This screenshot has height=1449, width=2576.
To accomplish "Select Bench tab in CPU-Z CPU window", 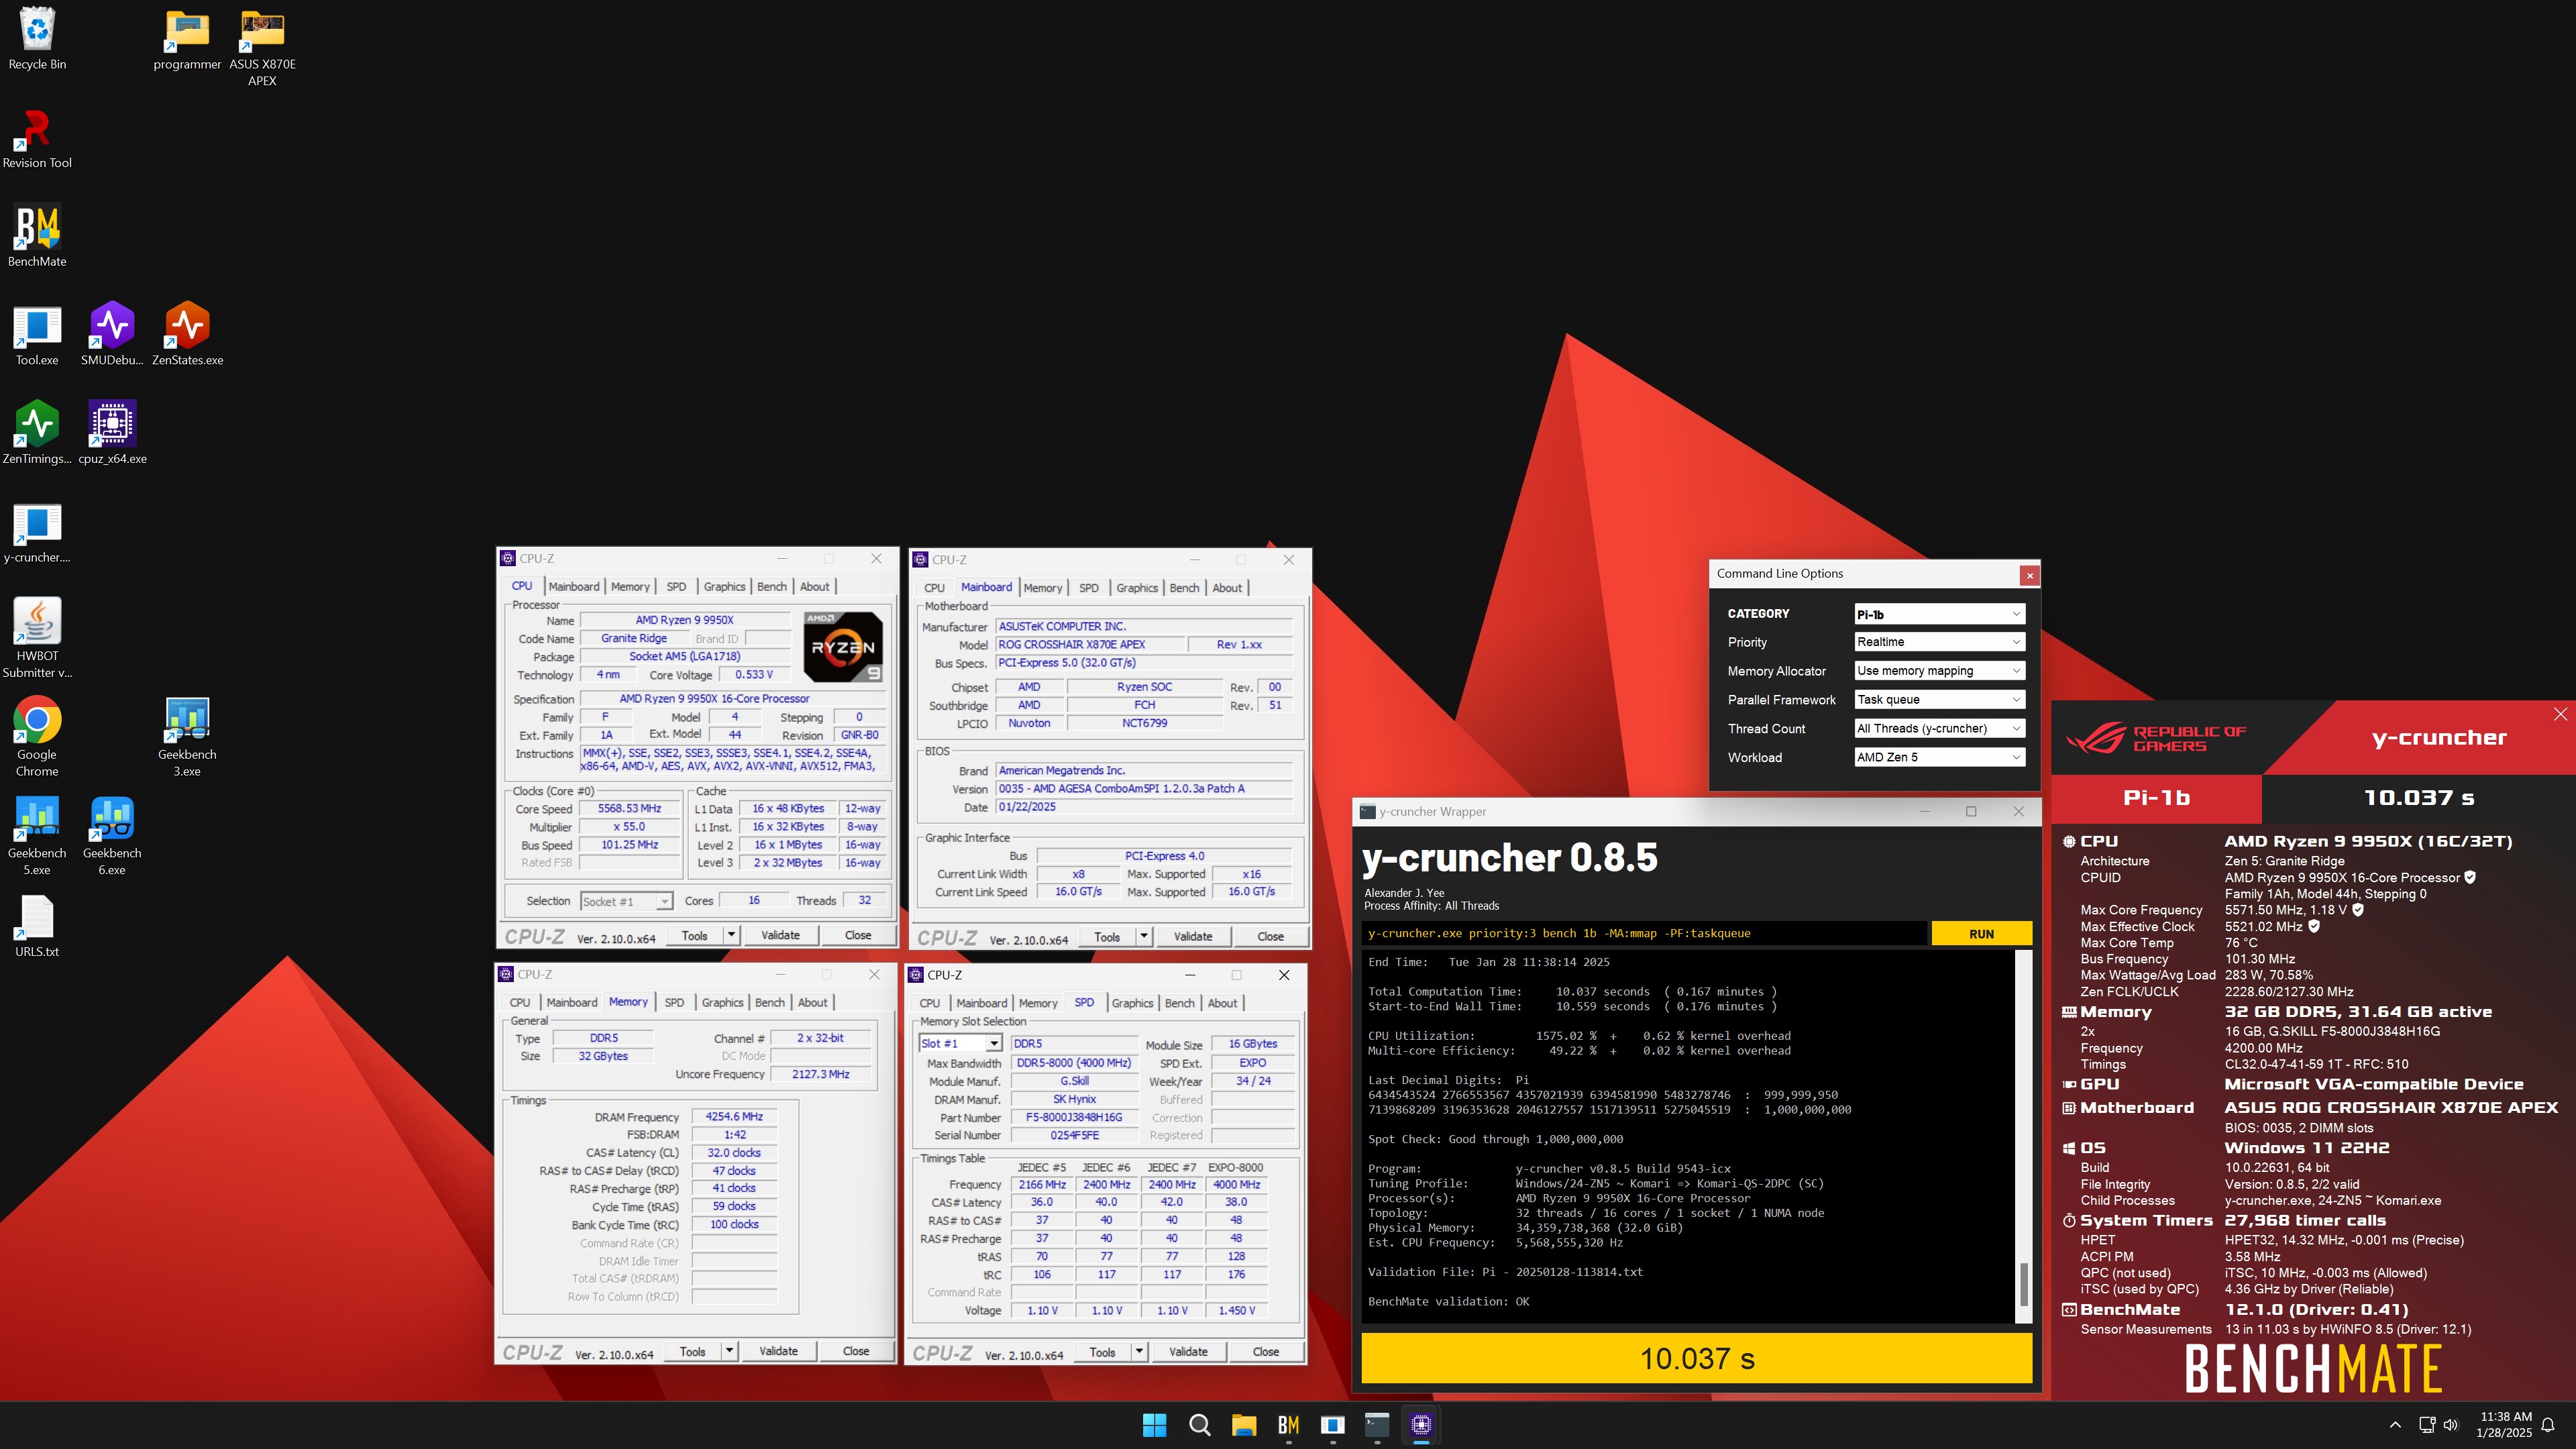I will 771,587.
